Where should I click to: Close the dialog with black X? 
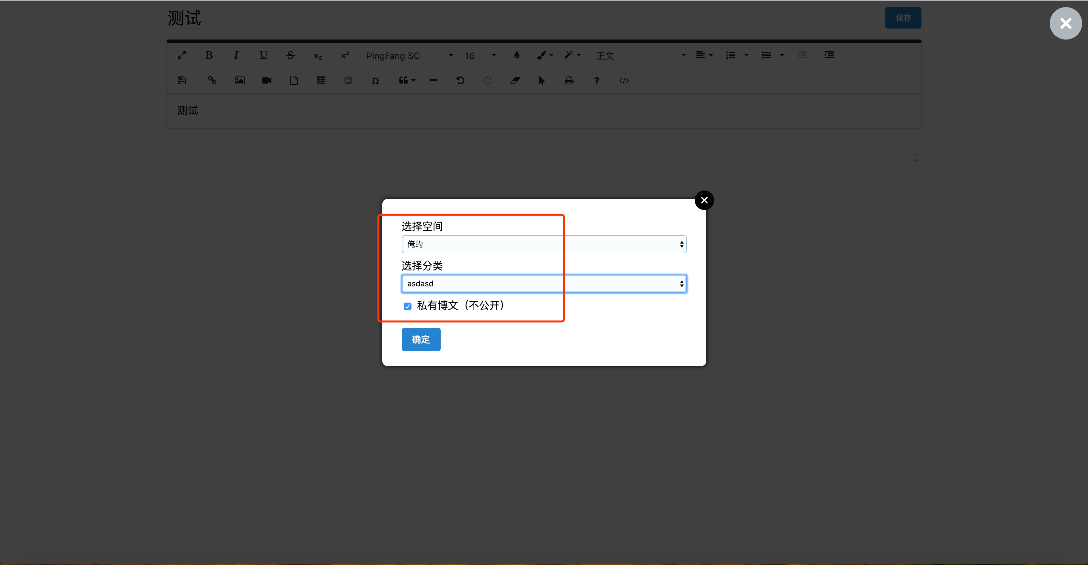pos(704,200)
